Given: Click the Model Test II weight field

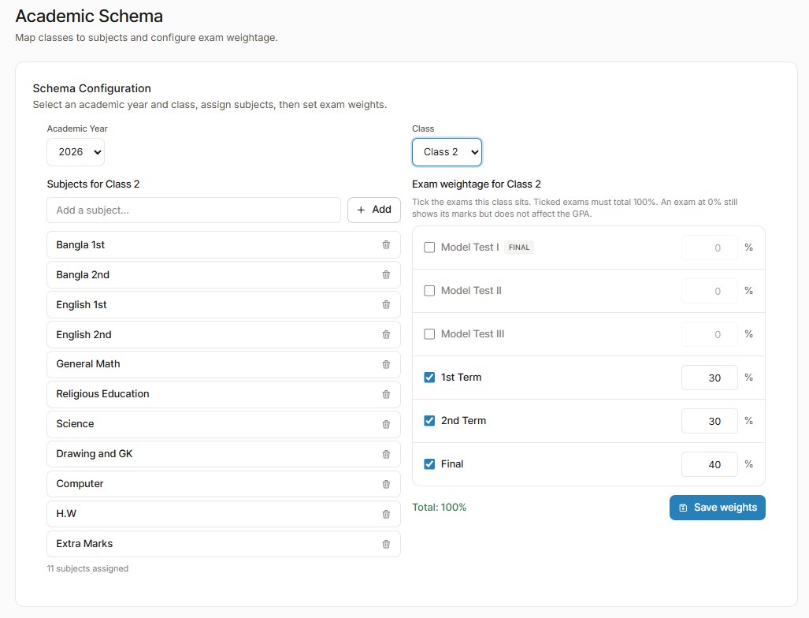Looking at the screenshot, I should coord(710,291).
